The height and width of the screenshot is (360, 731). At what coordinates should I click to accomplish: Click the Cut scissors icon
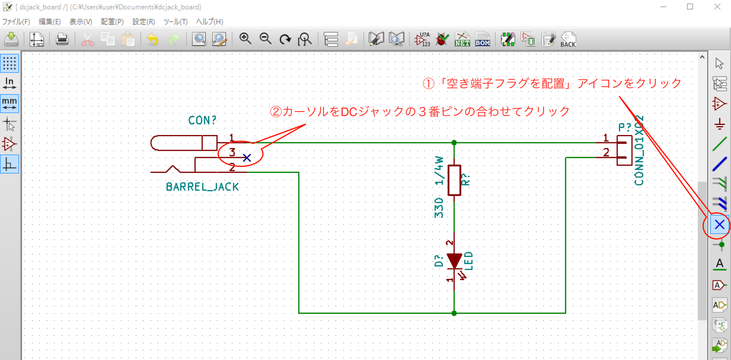coord(87,39)
